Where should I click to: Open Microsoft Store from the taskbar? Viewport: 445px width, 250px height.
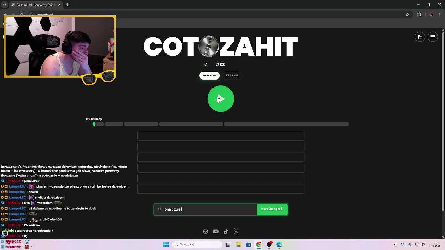tap(249, 244)
